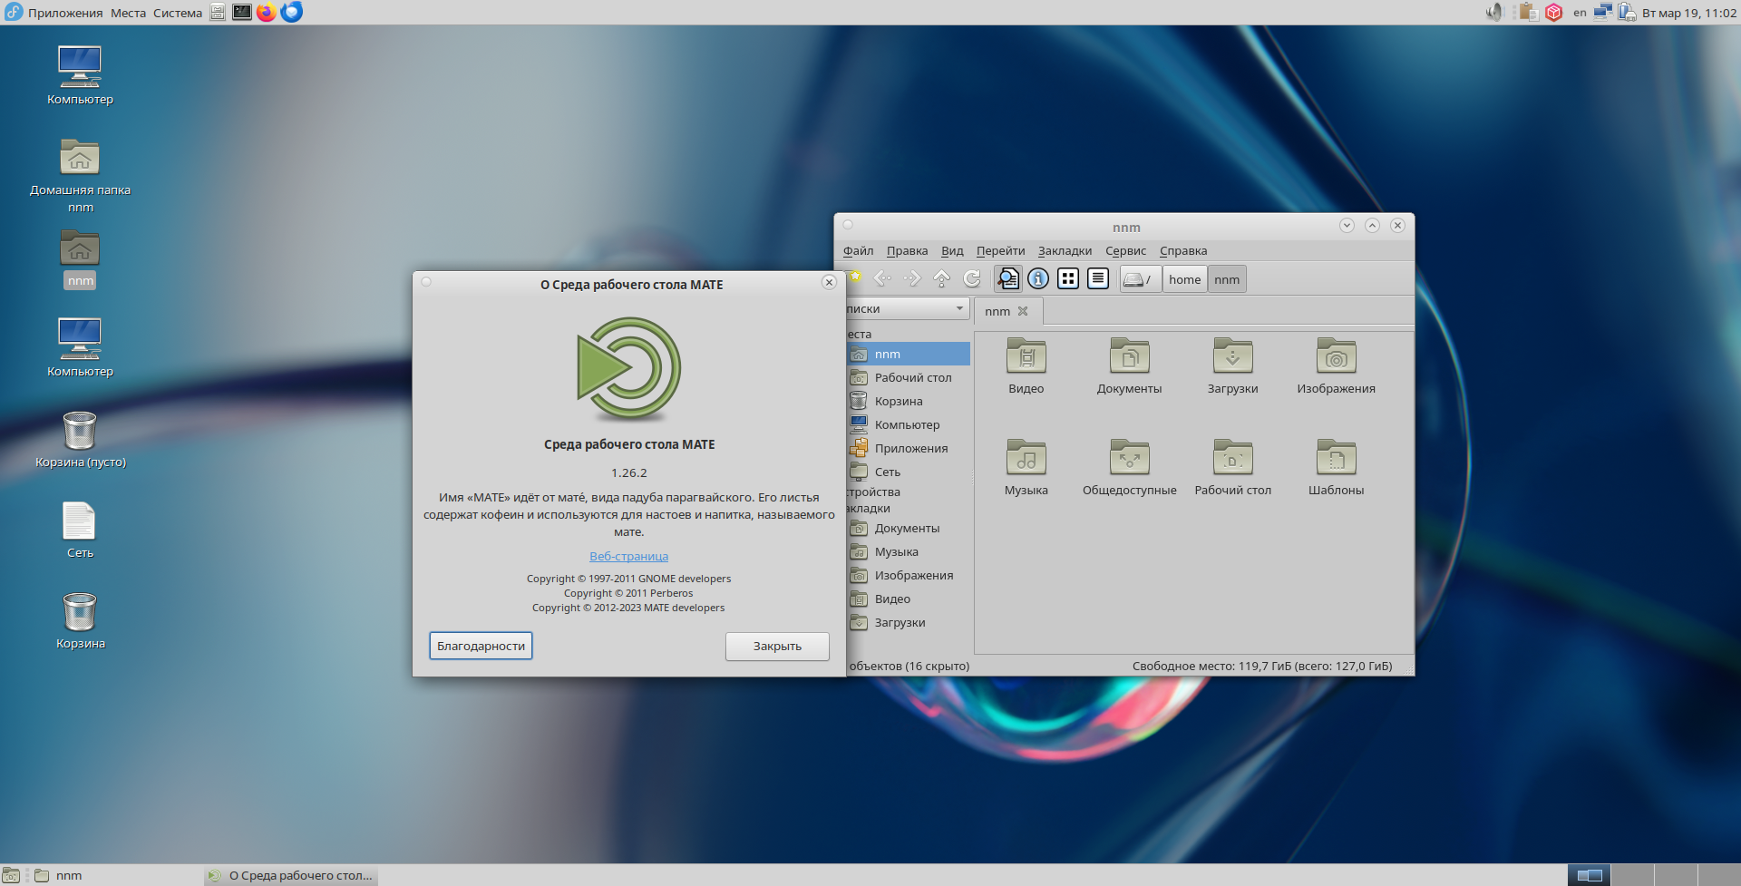Open the Веб-страница link
This screenshot has width=1741, height=886.
(x=628, y=557)
